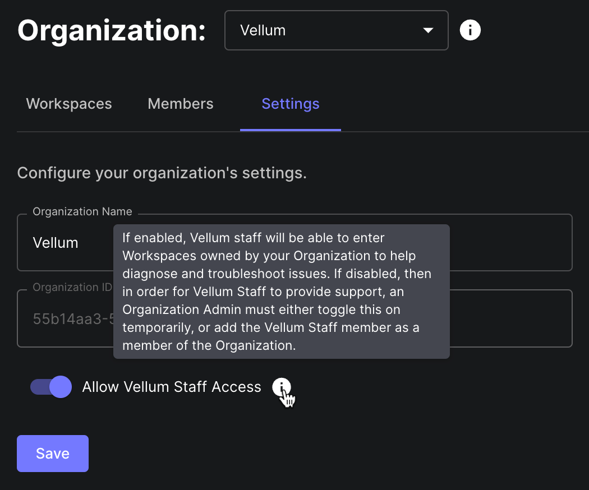The width and height of the screenshot is (589, 490).
Task: Click "Configure your organization's settings." description text
Action: tap(162, 173)
